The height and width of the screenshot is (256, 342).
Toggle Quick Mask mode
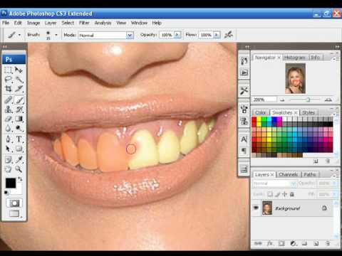point(14,203)
